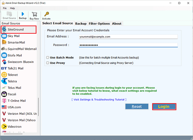The width and height of the screenshot is (193, 140).
Task: Select the 'Swisscom Bluewin' entry text
Action: coord(21,62)
